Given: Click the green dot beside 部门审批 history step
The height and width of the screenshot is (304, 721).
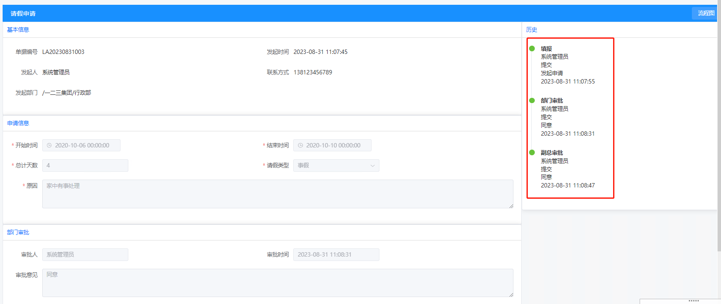Looking at the screenshot, I should click(x=532, y=100).
